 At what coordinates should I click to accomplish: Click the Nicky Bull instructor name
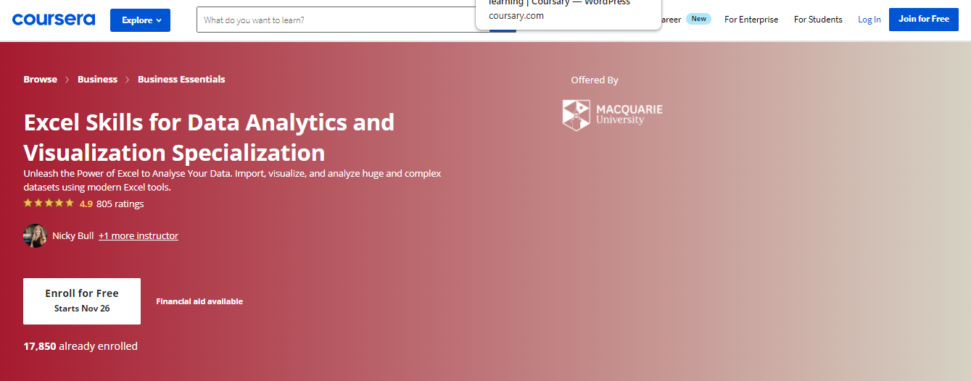pyautogui.click(x=73, y=236)
